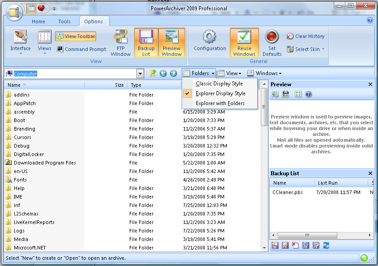Click the file list scroll down arrow
Screen dimensions: 378x266
[x=264, y=248]
